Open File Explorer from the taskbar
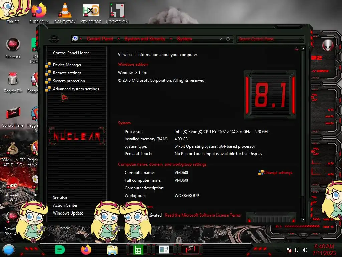Screen dimensions: 342x257 tap(112, 250)
